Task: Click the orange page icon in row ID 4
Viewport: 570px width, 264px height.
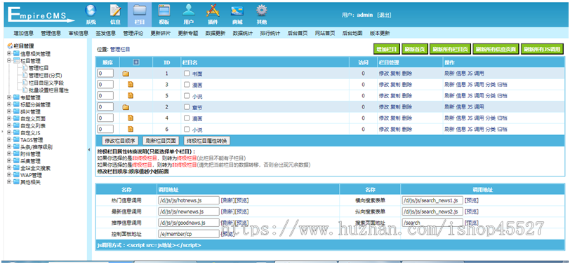Action: click(131, 118)
